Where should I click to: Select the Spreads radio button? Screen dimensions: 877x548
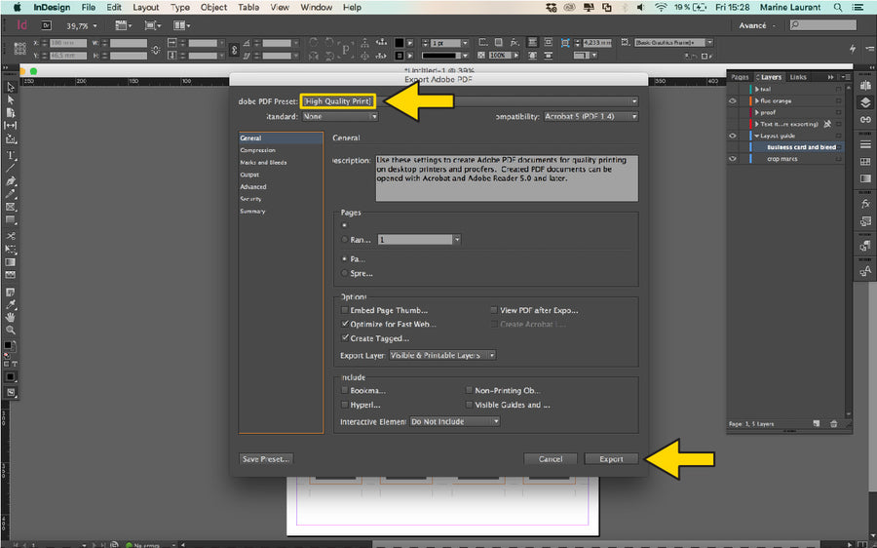pyautogui.click(x=345, y=273)
